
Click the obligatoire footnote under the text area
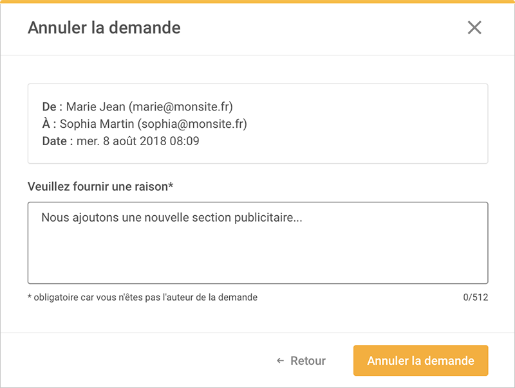(x=142, y=297)
